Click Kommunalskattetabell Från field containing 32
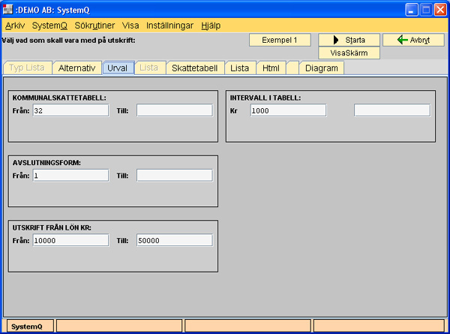The image size is (450, 334). (70, 110)
